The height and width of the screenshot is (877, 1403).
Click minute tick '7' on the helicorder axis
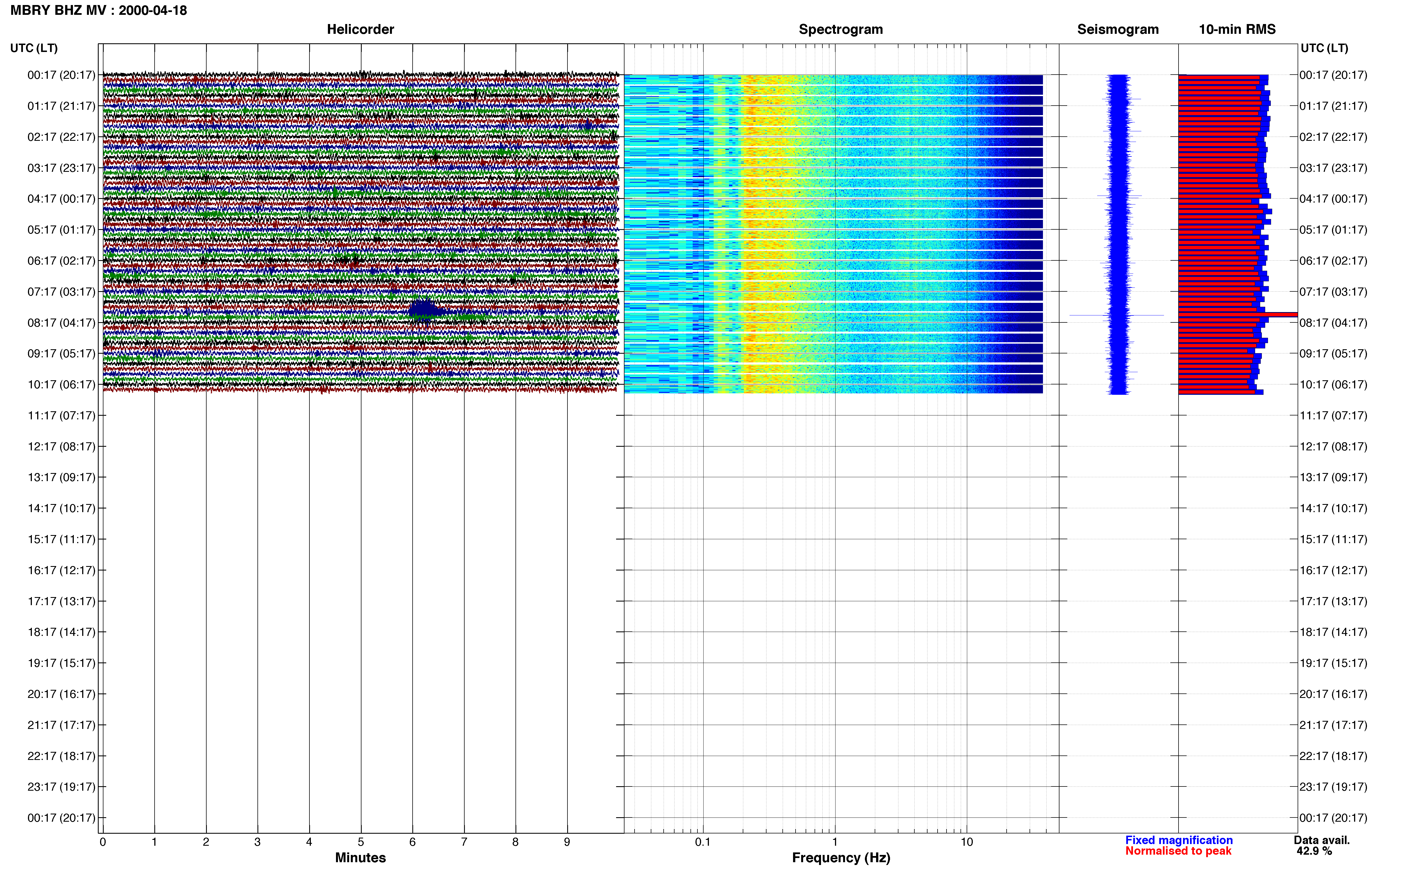point(464,842)
